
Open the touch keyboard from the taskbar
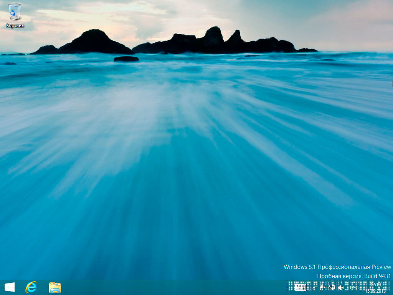coord(301,287)
